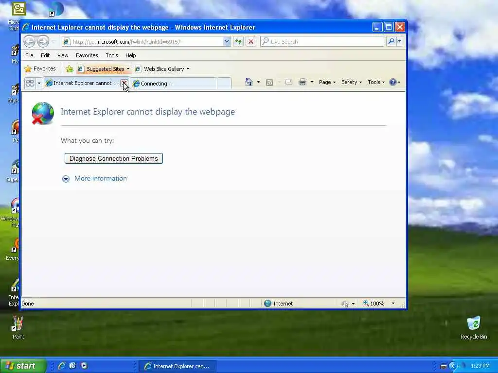Go back with the Back arrow button
This screenshot has height=373, width=498.
click(x=30, y=42)
